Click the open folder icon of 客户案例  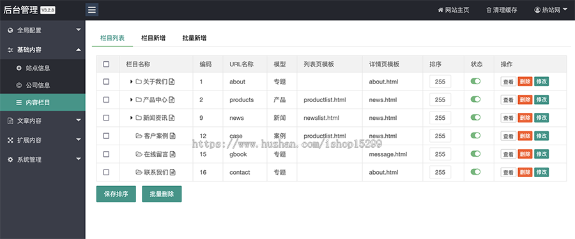(139, 136)
